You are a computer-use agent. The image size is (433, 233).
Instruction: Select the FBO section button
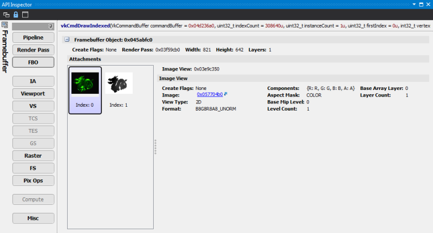tap(33, 62)
